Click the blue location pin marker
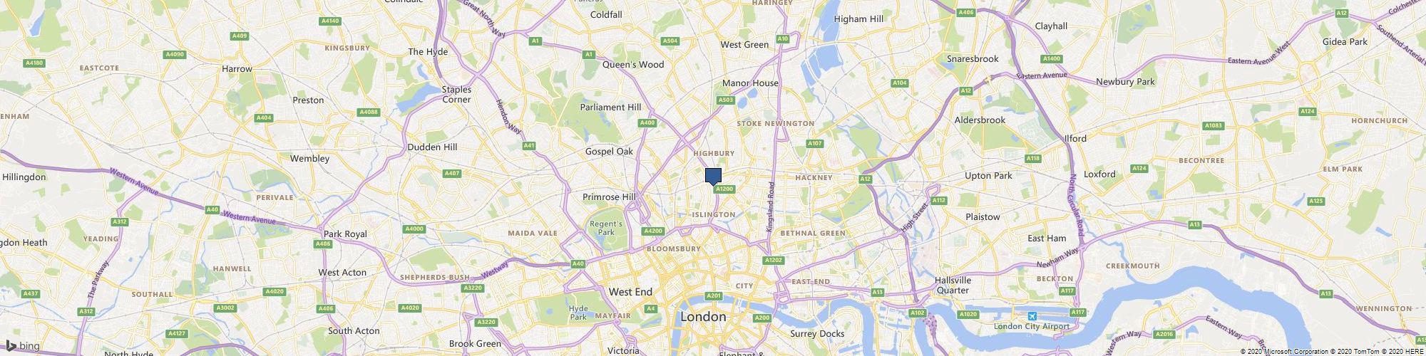 click(x=713, y=177)
